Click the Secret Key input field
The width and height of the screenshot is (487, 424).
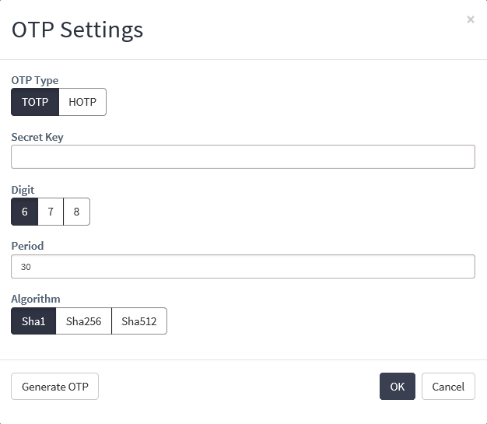(243, 156)
